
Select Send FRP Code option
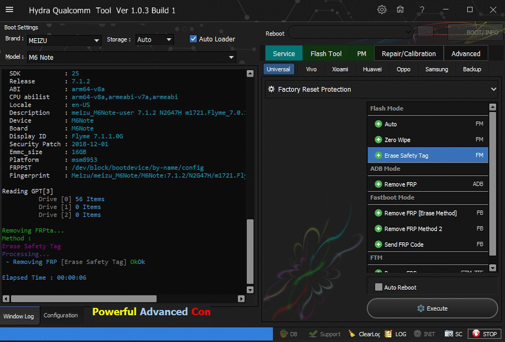(428, 245)
